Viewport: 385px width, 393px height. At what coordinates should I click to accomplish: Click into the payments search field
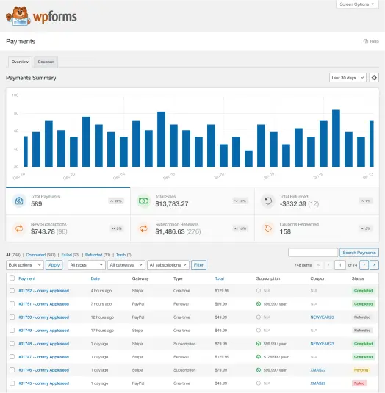[x=313, y=253]
